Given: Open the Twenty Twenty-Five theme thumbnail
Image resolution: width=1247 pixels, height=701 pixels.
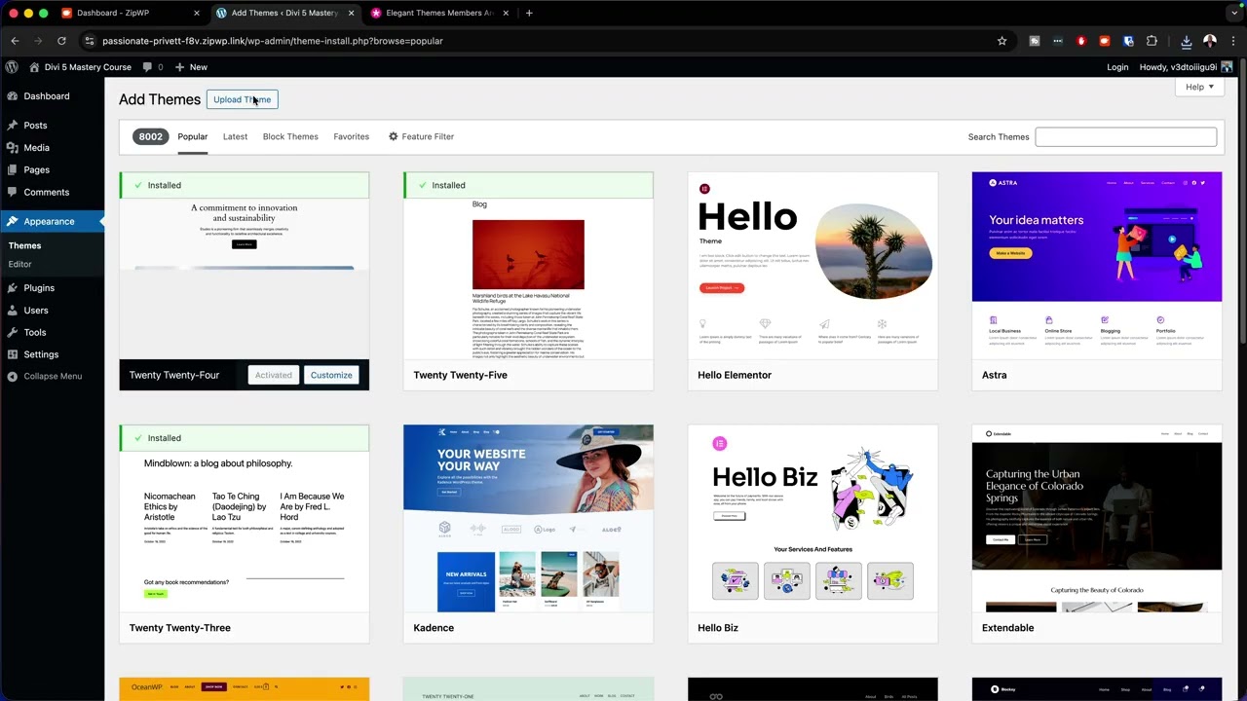Looking at the screenshot, I should (528, 278).
